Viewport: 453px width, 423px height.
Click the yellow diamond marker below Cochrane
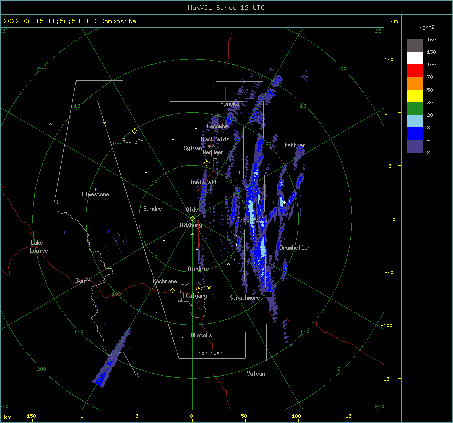pos(172,290)
